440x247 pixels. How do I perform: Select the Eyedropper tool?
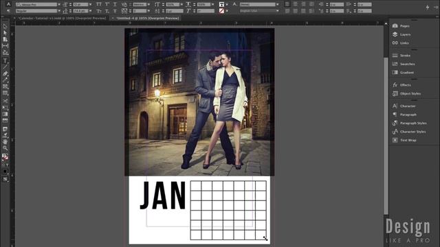(5, 135)
